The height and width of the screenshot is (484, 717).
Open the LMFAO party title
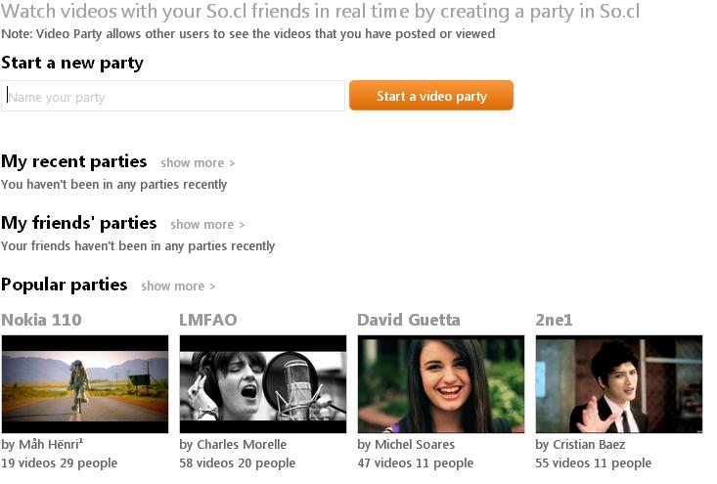(208, 320)
